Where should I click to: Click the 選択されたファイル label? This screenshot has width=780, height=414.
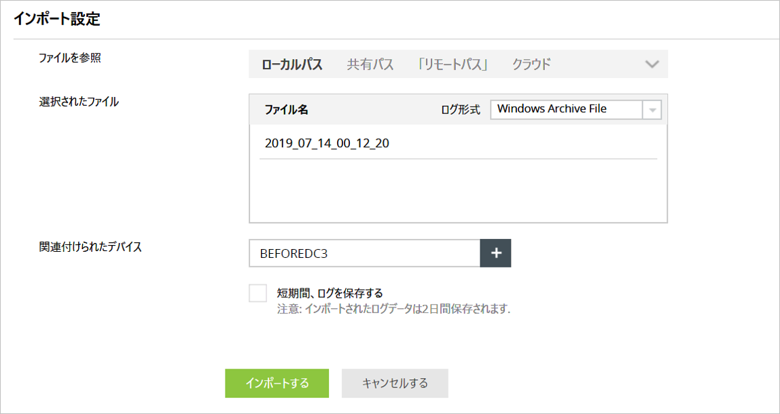coord(79,102)
